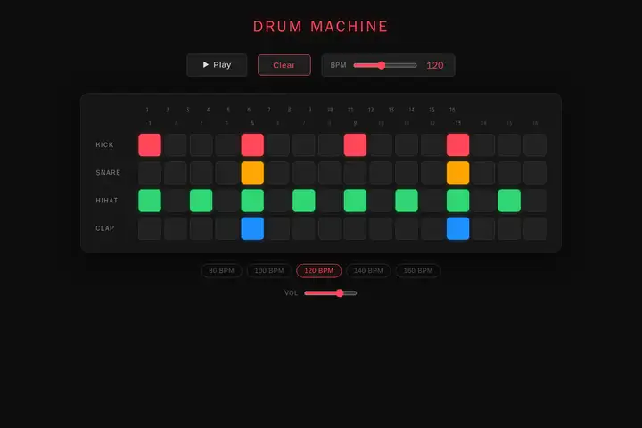
Task: Click the Clear button
Action: pyautogui.click(x=284, y=65)
